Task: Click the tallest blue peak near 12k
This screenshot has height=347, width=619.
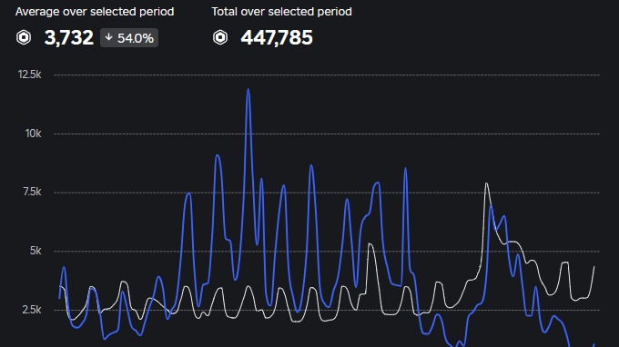Action: pyautogui.click(x=248, y=90)
